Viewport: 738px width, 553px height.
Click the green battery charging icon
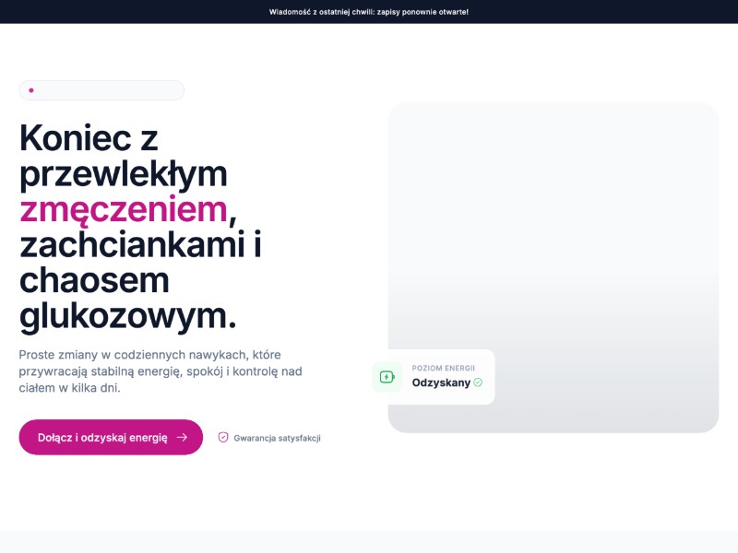pos(387,377)
